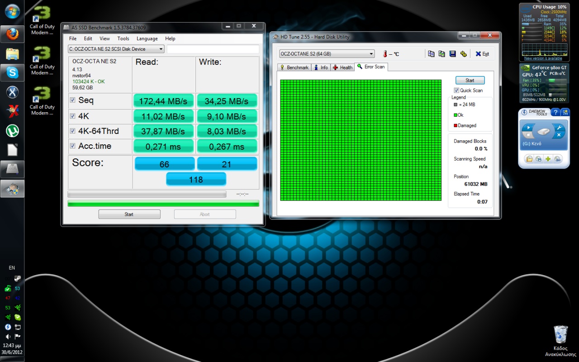The width and height of the screenshot is (579, 362).
Task: Open HD Tune OCZ-OCTANE S2 drive dropdown
Action: 327,54
